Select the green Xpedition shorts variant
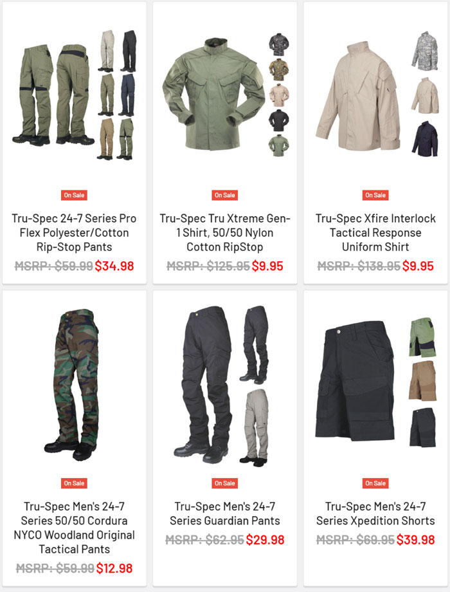This screenshot has width=450, height=592. 423,337
